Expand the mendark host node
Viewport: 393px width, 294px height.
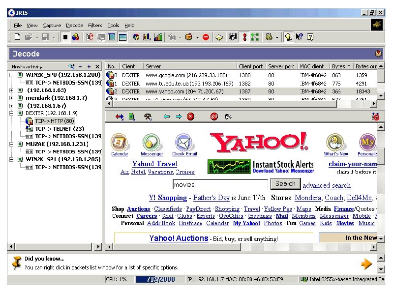tap(11, 98)
